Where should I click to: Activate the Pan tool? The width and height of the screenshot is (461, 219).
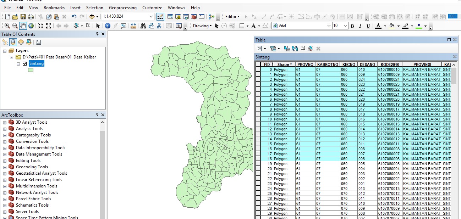point(23,26)
